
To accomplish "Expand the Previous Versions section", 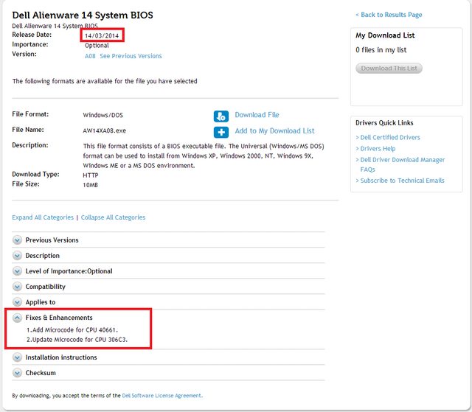I will click(x=17, y=240).
